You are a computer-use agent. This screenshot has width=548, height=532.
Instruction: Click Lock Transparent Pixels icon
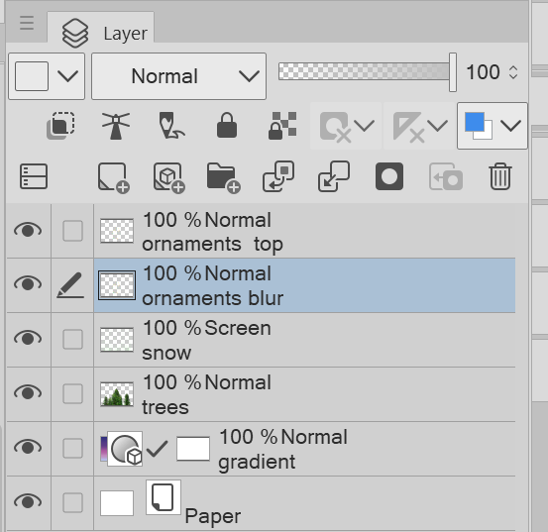click(282, 126)
